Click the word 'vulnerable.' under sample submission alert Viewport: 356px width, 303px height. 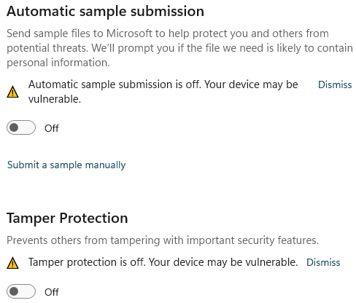tap(55, 99)
